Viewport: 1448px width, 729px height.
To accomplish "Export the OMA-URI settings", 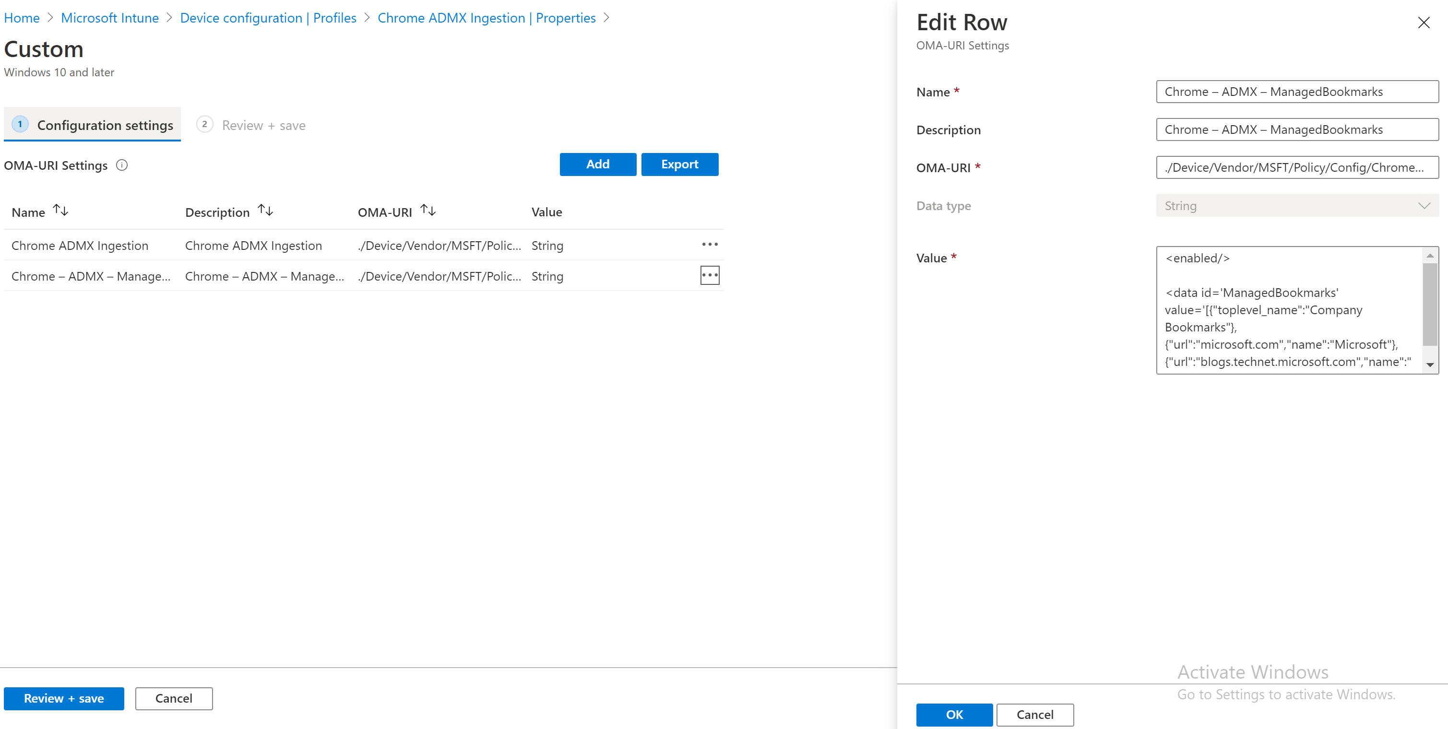I will click(679, 164).
